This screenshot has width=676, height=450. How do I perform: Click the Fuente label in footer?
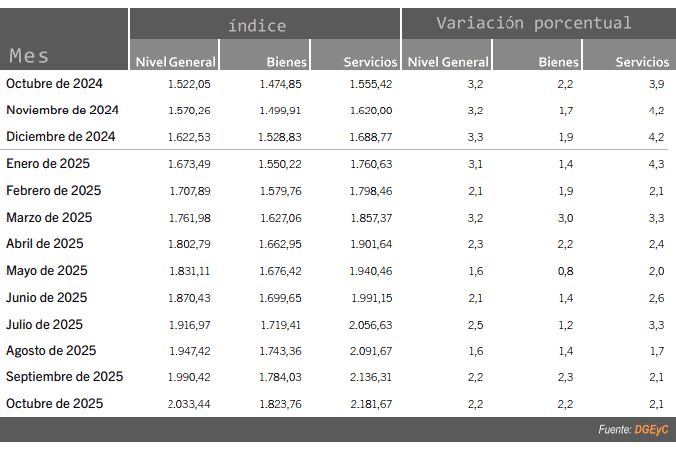[x=614, y=430]
